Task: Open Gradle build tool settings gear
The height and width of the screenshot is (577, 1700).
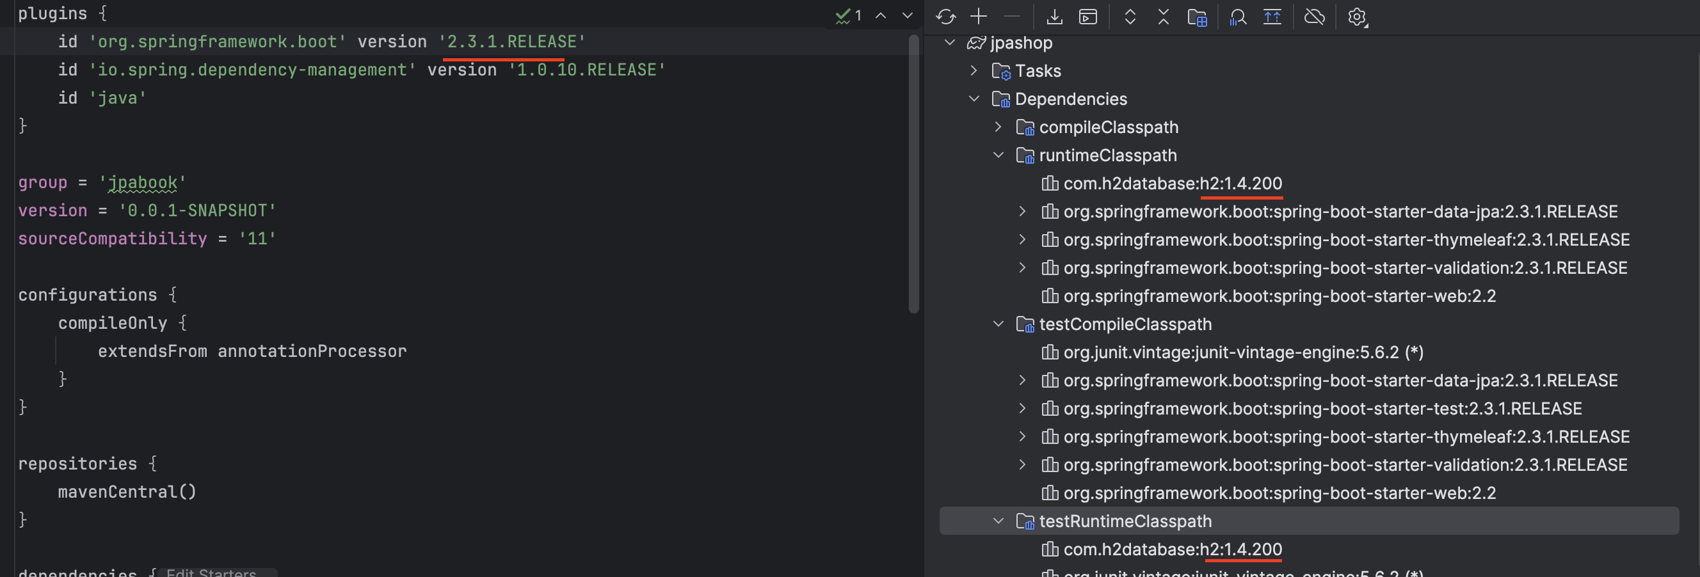Action: pos(1358,17)
